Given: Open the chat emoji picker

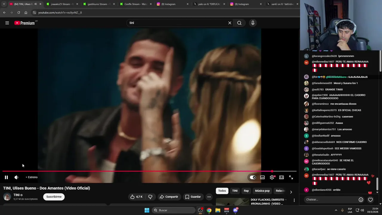Looking at the screenshot, I should [361, 200].
